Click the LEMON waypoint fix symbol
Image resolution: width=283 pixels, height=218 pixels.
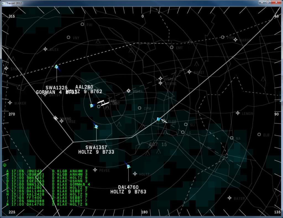(x=238, y=113)
